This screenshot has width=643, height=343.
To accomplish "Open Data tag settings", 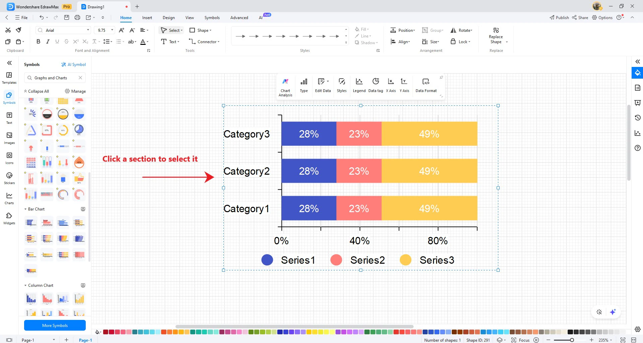I will pos(375,85).
